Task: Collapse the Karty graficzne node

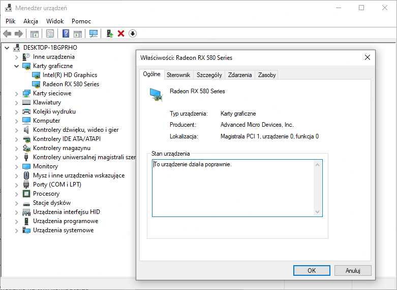Action: pos(16,66)
